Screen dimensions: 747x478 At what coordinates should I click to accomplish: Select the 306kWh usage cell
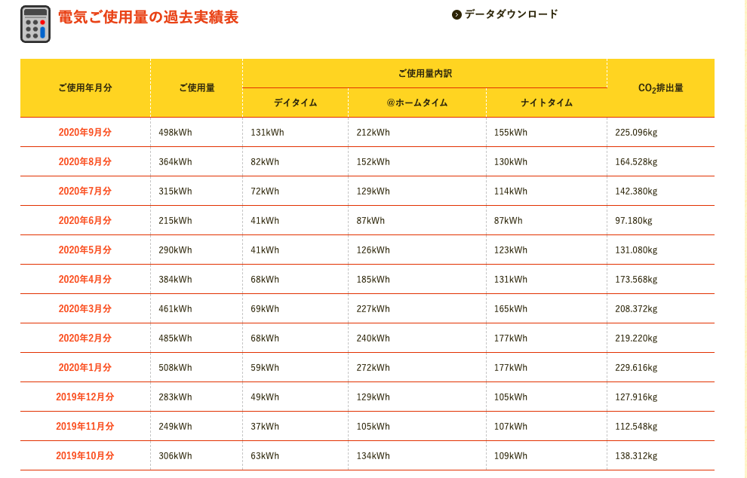coord(197,455)
